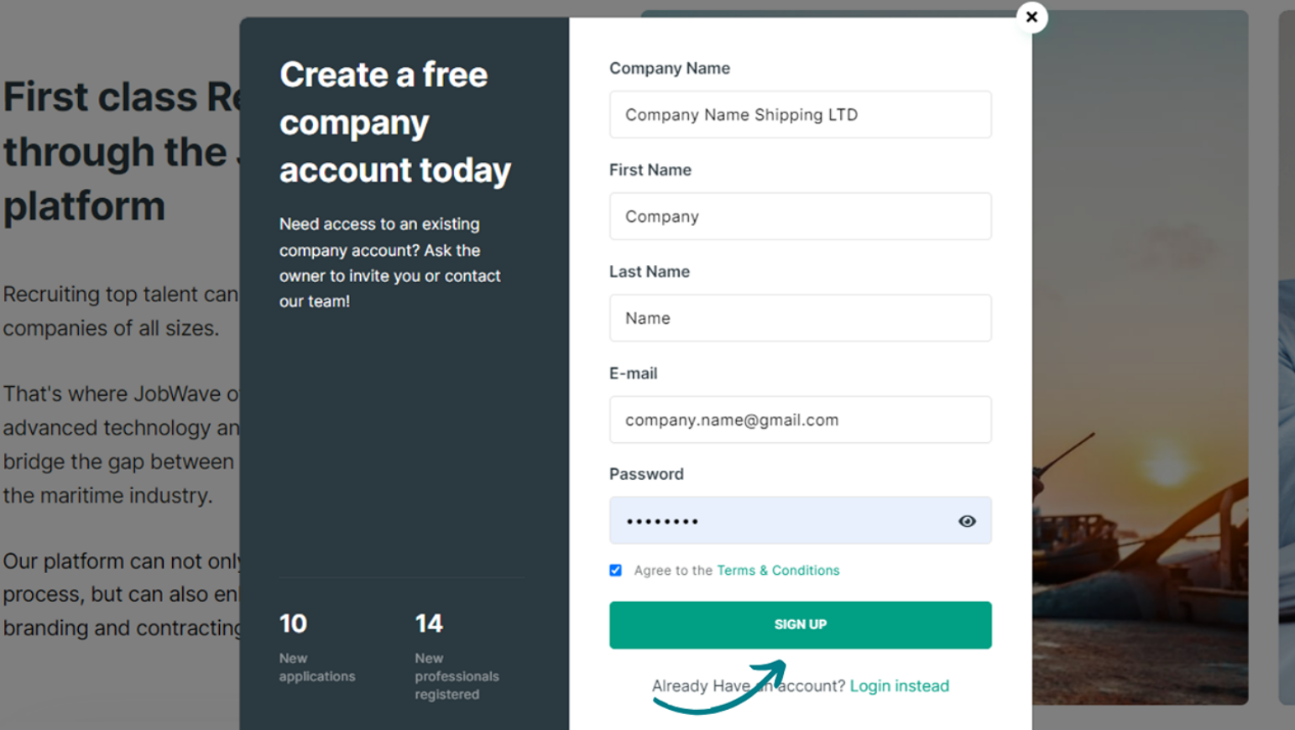This screenshot has width=1295, height=730.
Task: Uncheck the Agree to the Terms checkbox
Action: (x=615, y=570)
